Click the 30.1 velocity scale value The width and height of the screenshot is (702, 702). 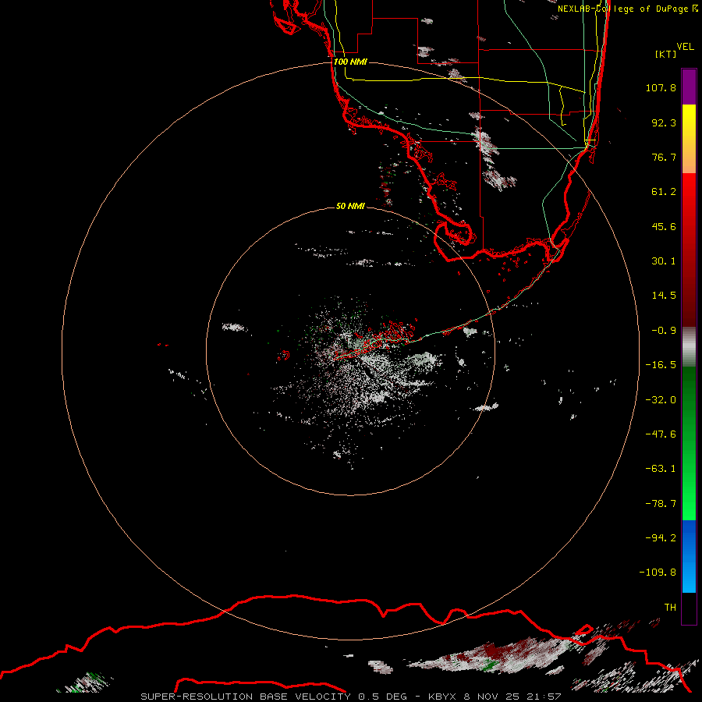(664, 261)
